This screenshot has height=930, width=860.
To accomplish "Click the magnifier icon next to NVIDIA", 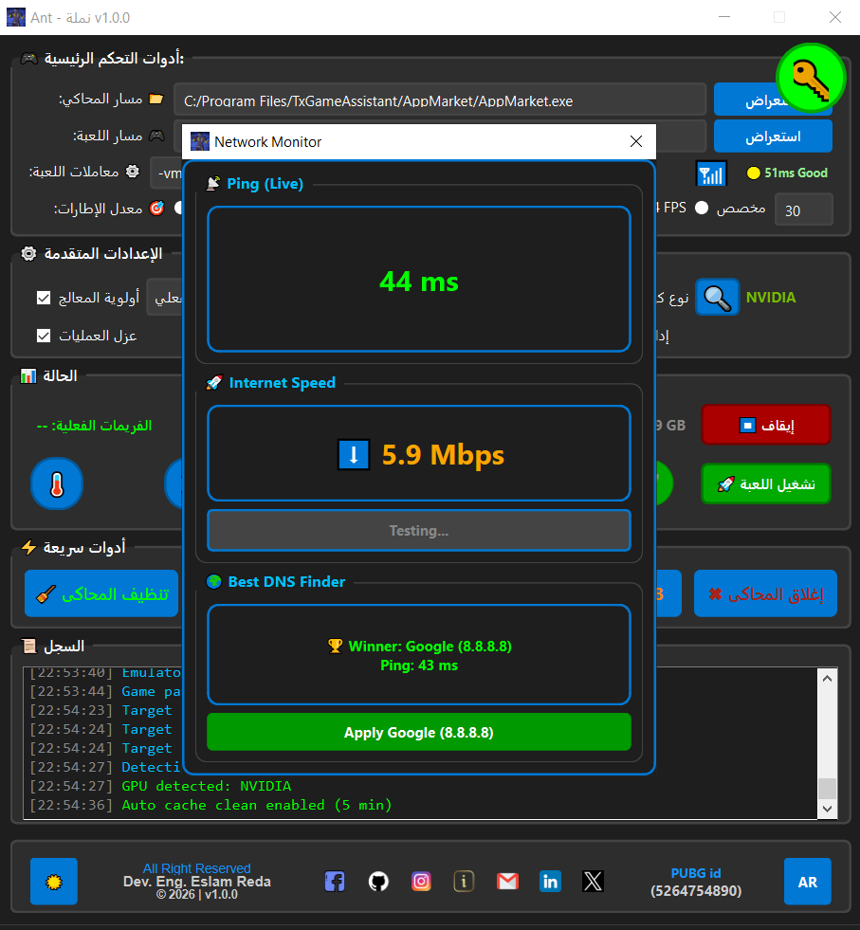I will (x=718, y=298).
